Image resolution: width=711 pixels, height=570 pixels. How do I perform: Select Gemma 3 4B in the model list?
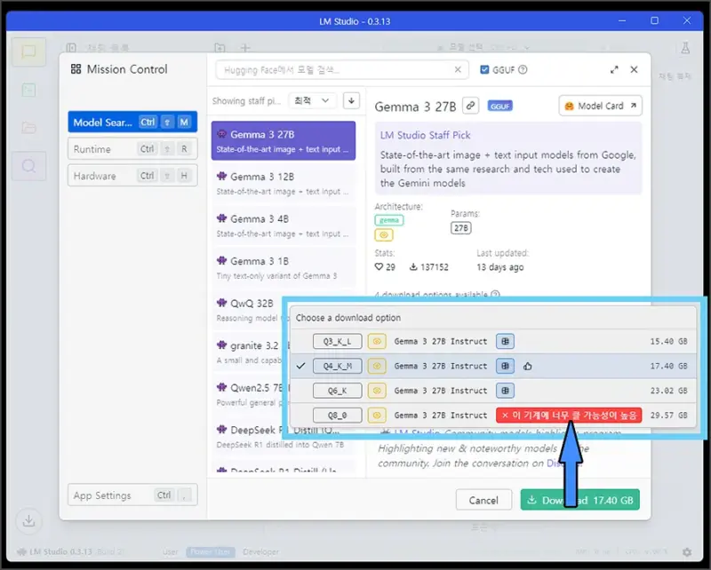(284, 226)
